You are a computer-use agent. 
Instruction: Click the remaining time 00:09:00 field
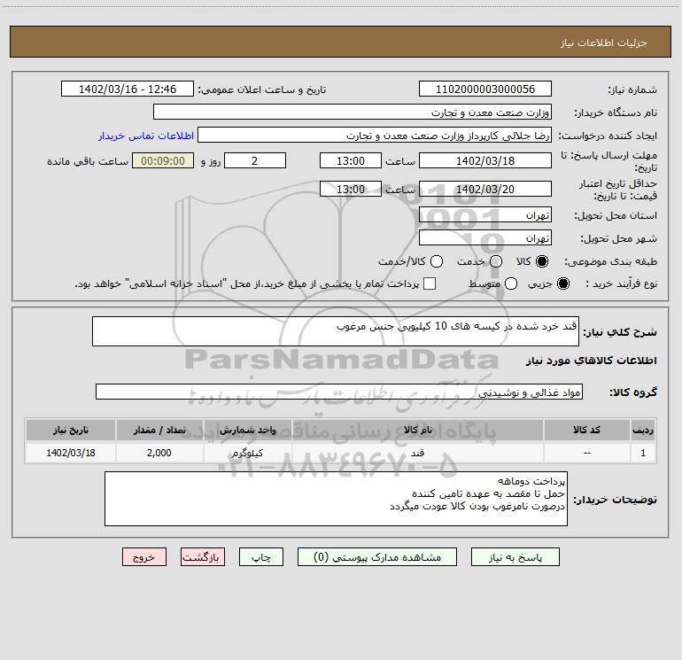[x=163, y=160]
